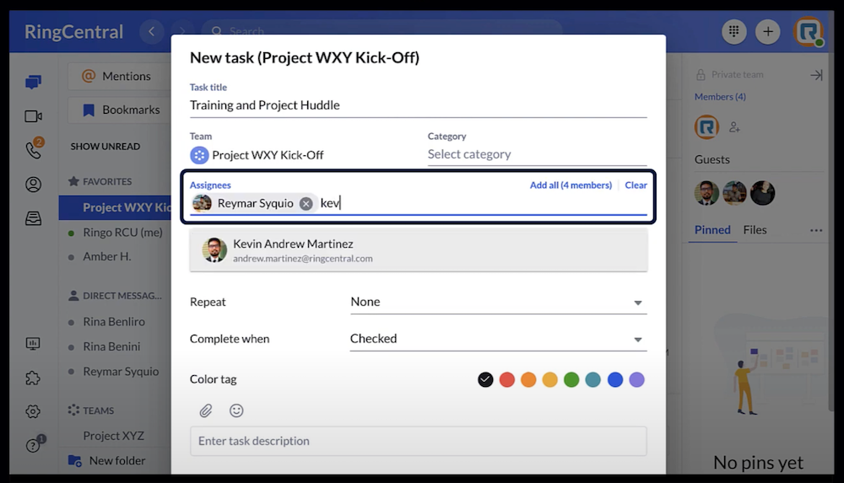This screenshot has height=483, width=844.
Task: Open the Apps puzzle piece icon
Action: coord(33,378)
